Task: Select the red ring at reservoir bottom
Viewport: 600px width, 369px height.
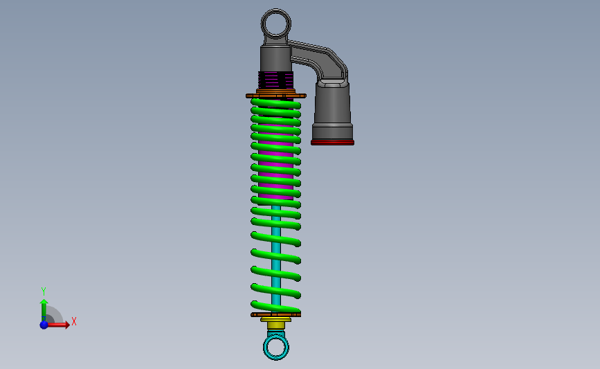Action: click(x=332, y=143)
